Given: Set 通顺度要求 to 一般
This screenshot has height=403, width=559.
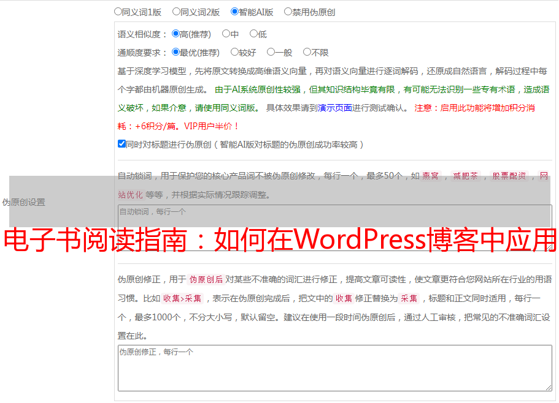Looking at the screenshot, I should point(271,52).
